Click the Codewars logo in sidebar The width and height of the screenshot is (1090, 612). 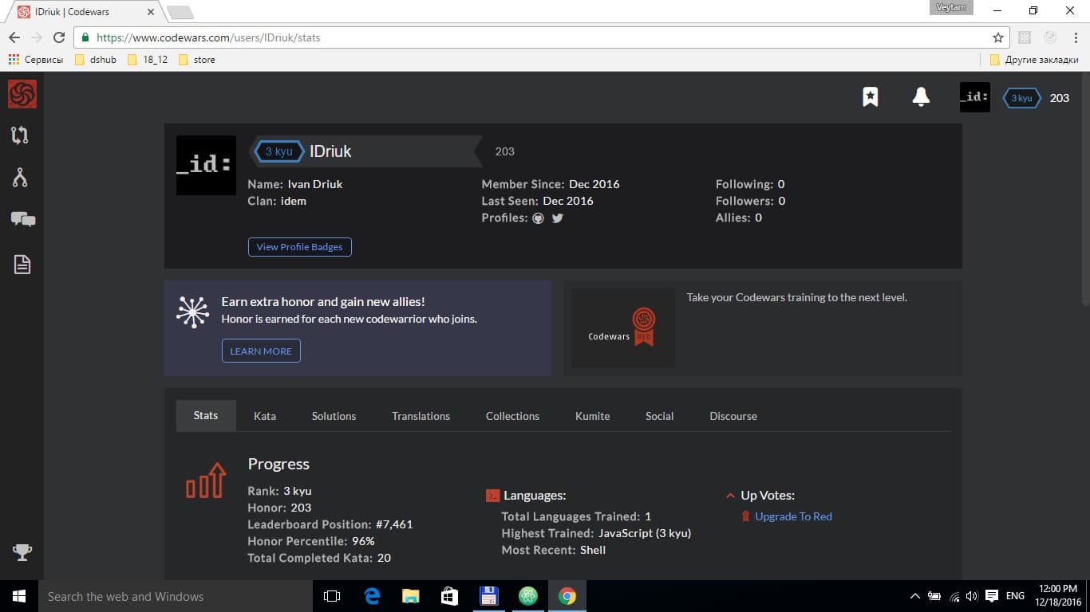22,95
